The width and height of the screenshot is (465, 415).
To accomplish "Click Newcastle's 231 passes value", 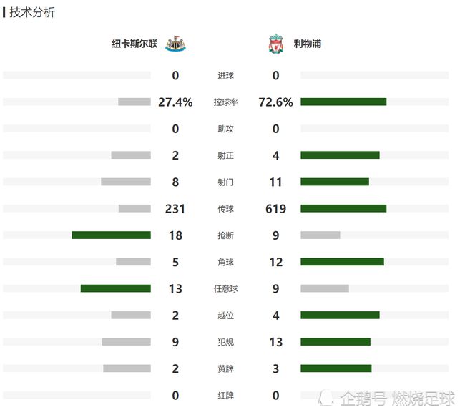I will click(175, 209).
